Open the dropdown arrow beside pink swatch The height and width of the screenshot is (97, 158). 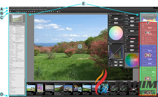136,39
